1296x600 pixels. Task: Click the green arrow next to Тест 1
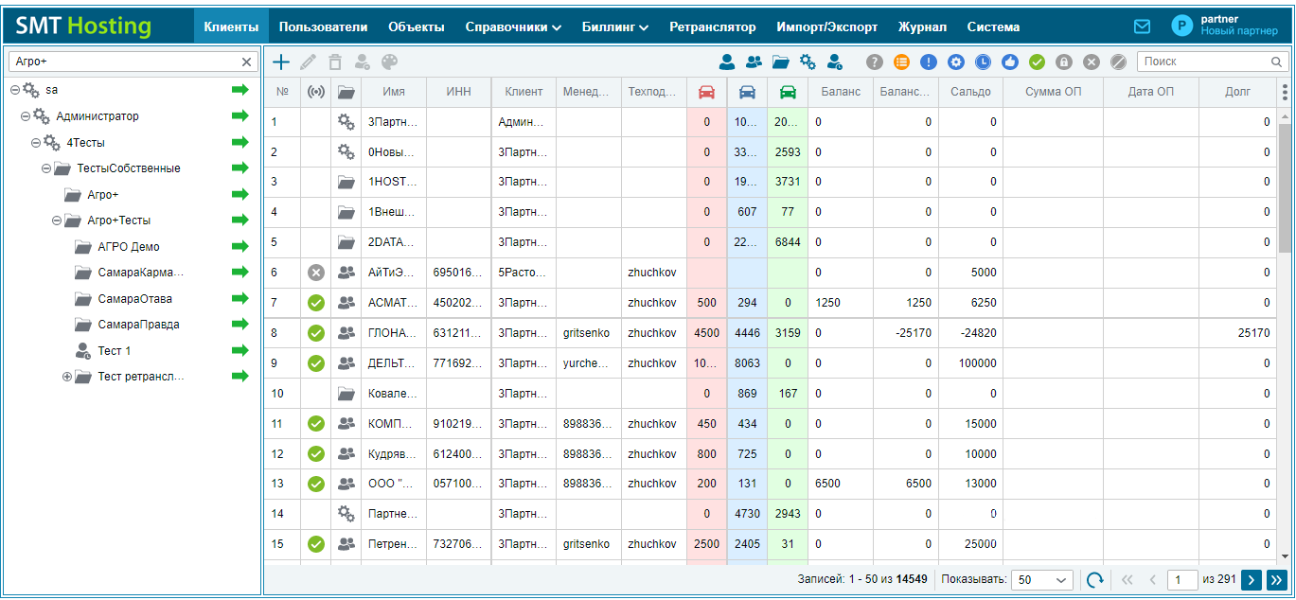(240, 350)
